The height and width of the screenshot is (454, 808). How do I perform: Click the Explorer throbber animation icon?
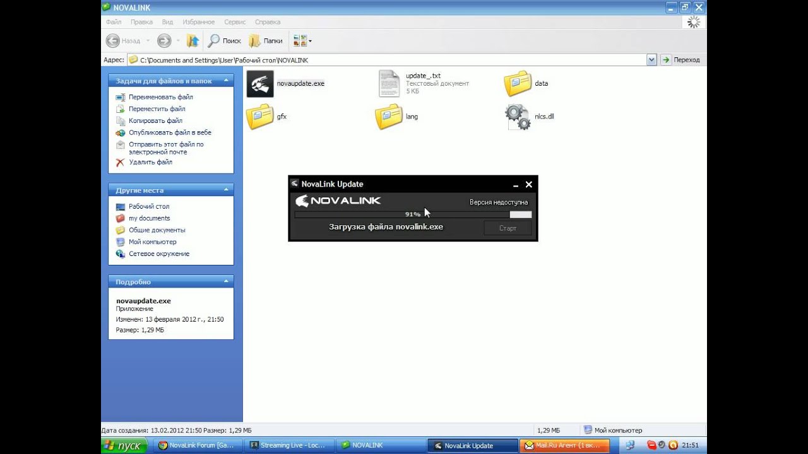pyautogui.click(x=694, y=22)
